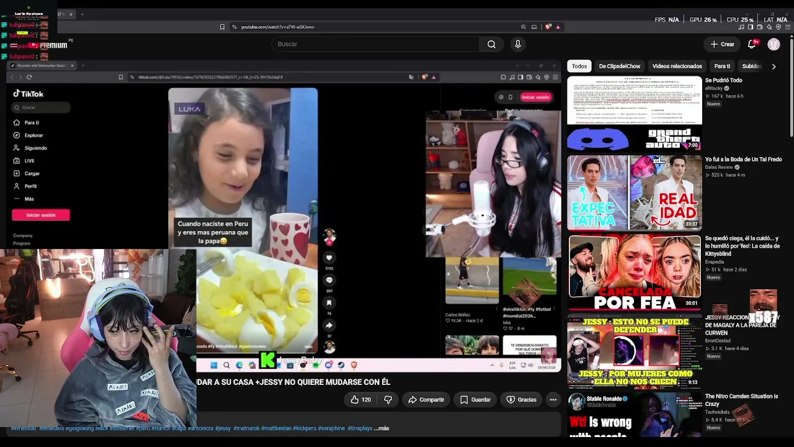Expand more filter chips with right chevron

(774, 66)
